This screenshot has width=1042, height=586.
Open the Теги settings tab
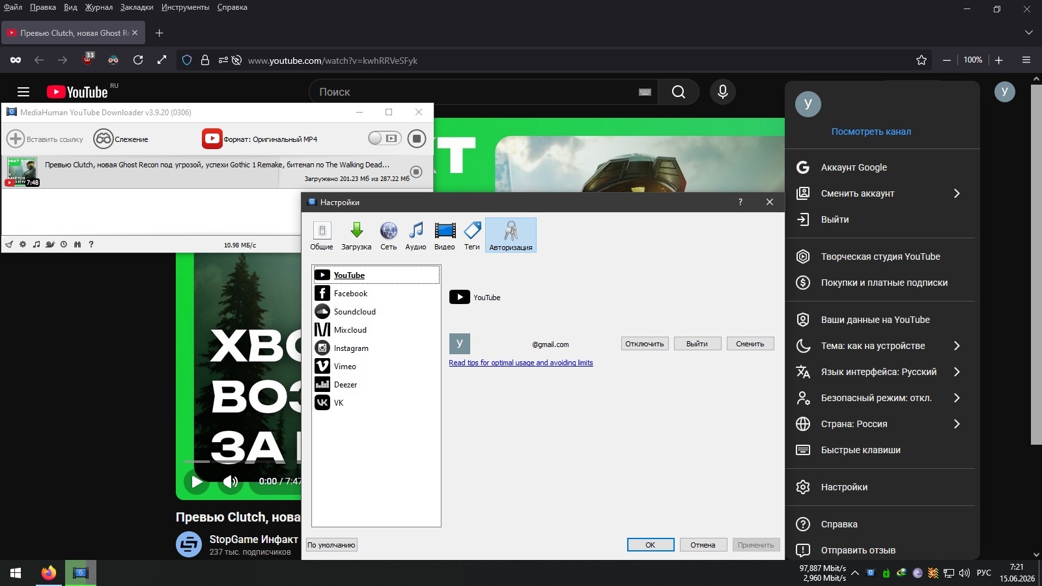(472, 235)
